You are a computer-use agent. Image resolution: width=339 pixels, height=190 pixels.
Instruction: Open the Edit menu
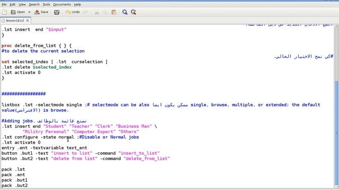pos(13,4)
